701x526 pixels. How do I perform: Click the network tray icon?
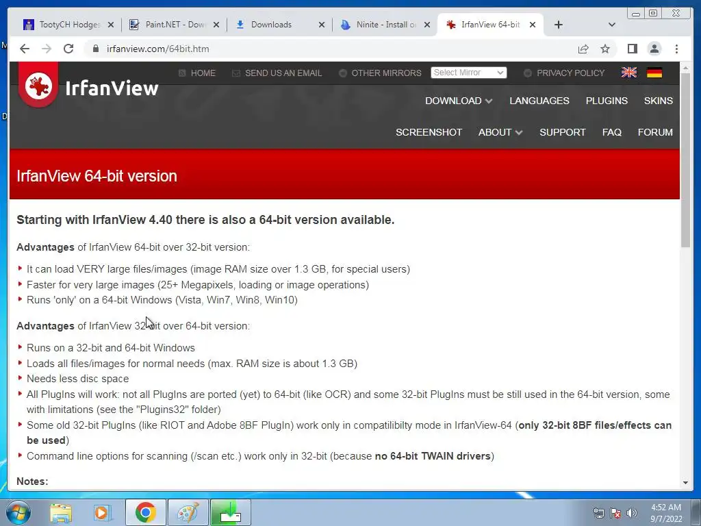598,513
